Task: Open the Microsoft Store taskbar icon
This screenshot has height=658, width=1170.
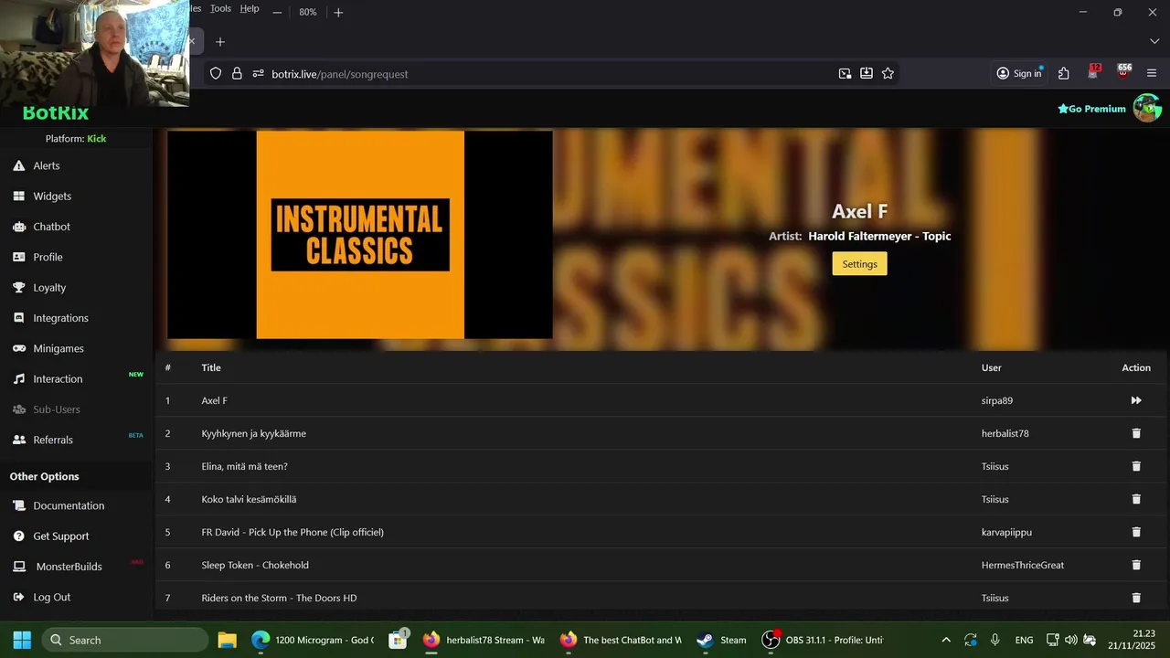Action: pyautogui.click(x=399, y=640)
